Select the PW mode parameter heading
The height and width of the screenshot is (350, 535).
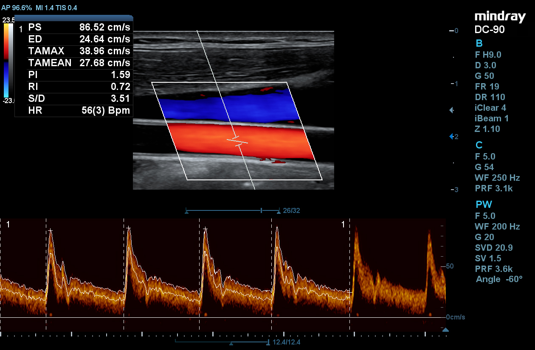pyautogui.click(x=483, y=205)
